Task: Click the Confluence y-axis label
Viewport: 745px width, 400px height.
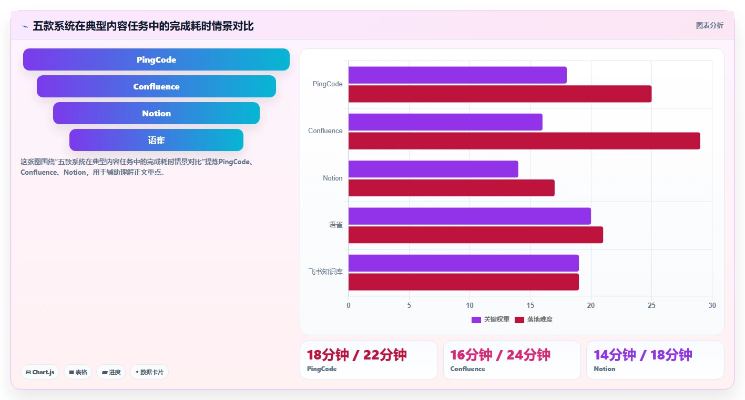Action: (325, 131)
